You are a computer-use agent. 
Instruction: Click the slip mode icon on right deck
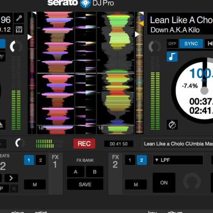pyautogui.click(x=172, y=125)
